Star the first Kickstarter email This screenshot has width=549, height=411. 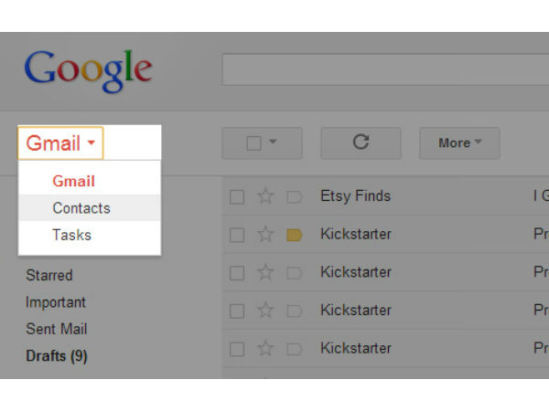tap(265, 235)
